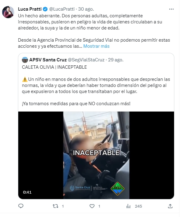185x217 pixels.
Task: Click the APSV diamond logo in video
Action: coord(117,188)
